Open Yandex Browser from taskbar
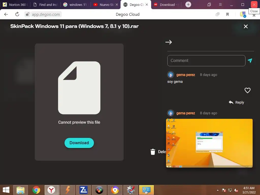 (51, 190)
